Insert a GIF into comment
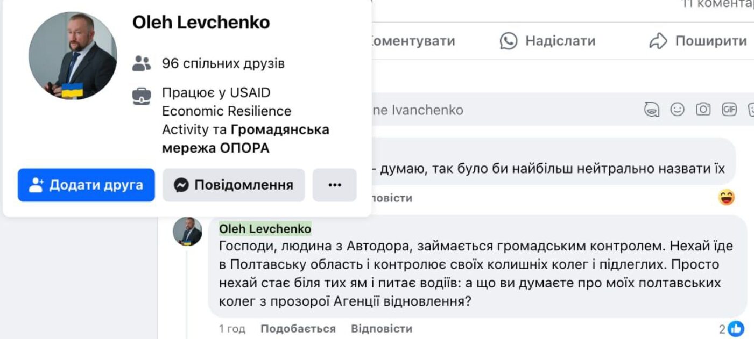Screen dimensions: 754x339 pyautogui.click(x=729, y=110)
